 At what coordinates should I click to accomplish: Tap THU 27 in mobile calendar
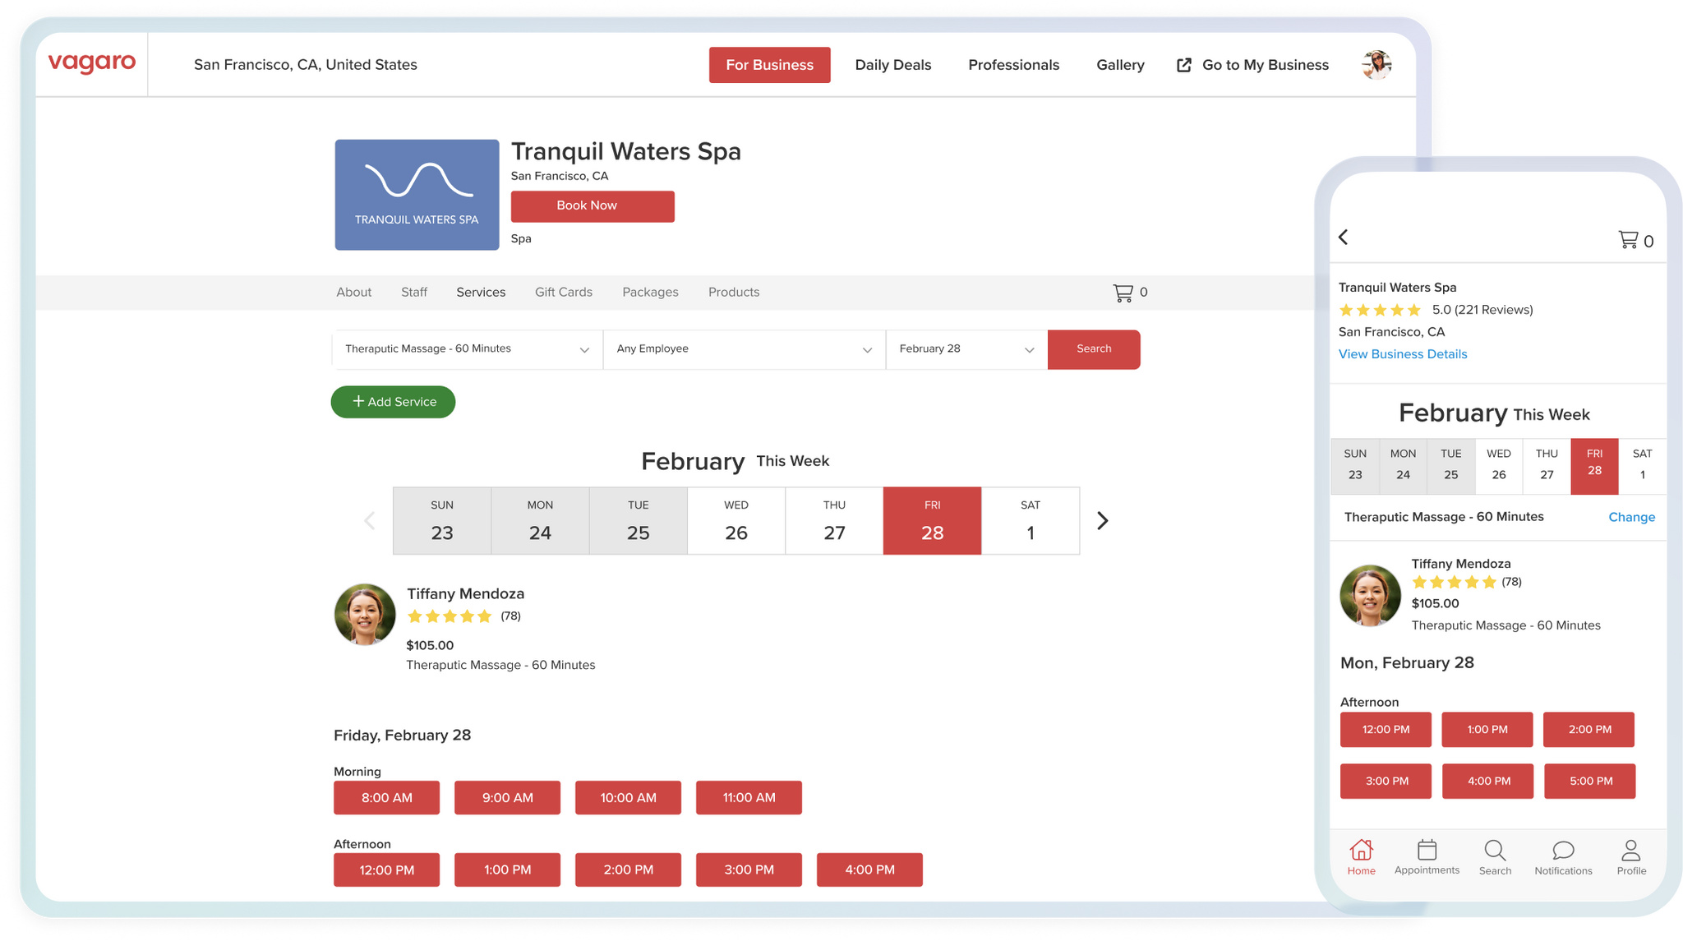pos(1547,466)
